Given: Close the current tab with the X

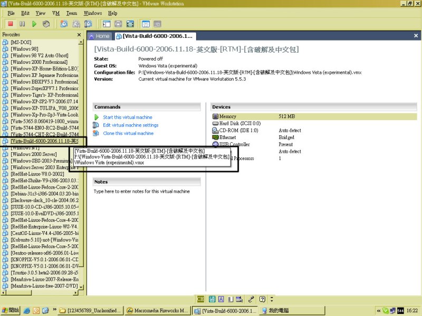Looking at the screenshot, I should tap(416, 35).
